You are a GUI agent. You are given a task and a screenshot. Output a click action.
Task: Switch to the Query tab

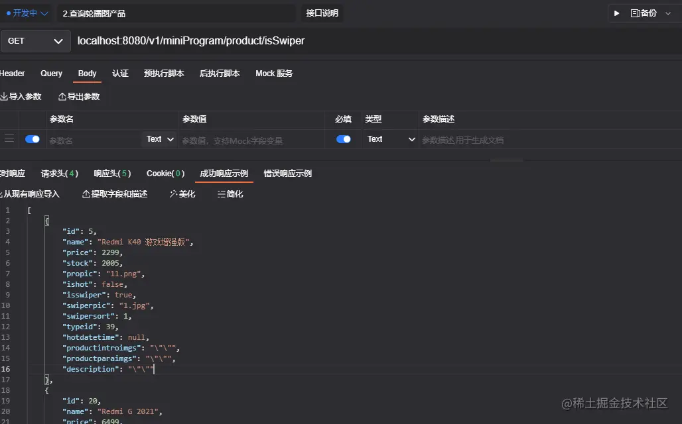click(51, 74)
